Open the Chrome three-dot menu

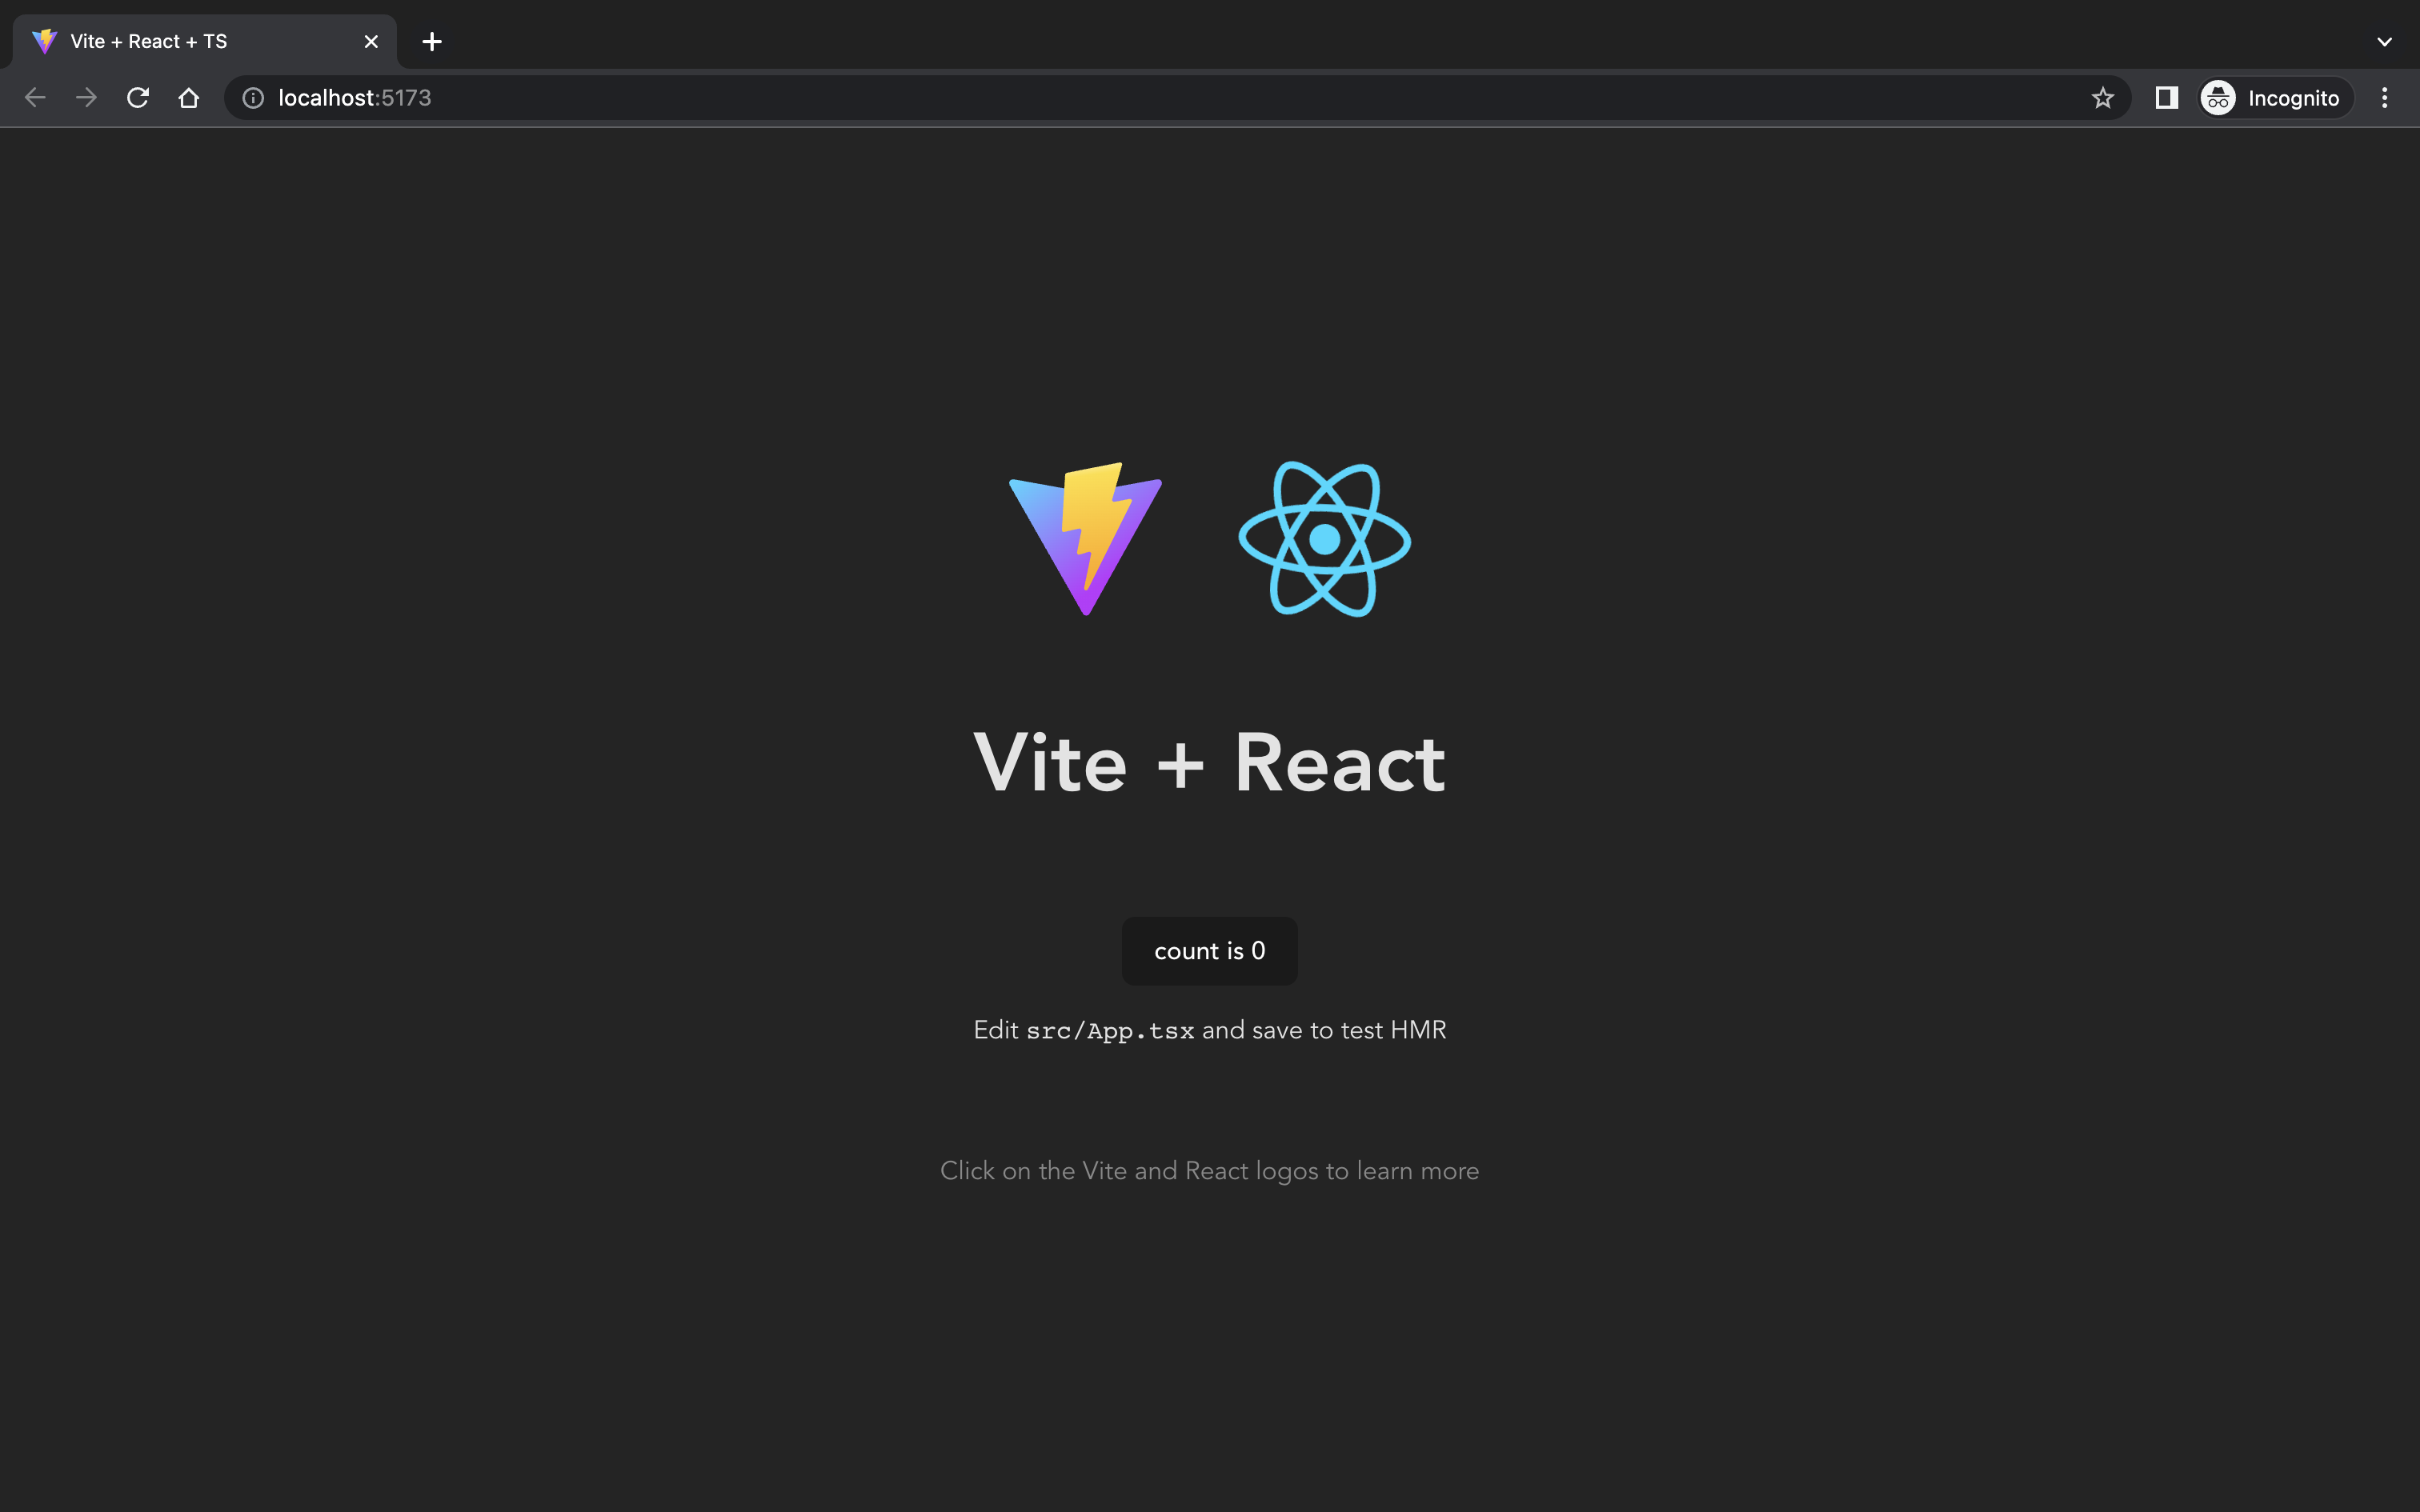pos(2384,98)
